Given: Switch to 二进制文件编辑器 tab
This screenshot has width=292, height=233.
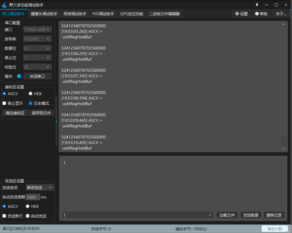Looking at the screenshot, I should [164, 14].
